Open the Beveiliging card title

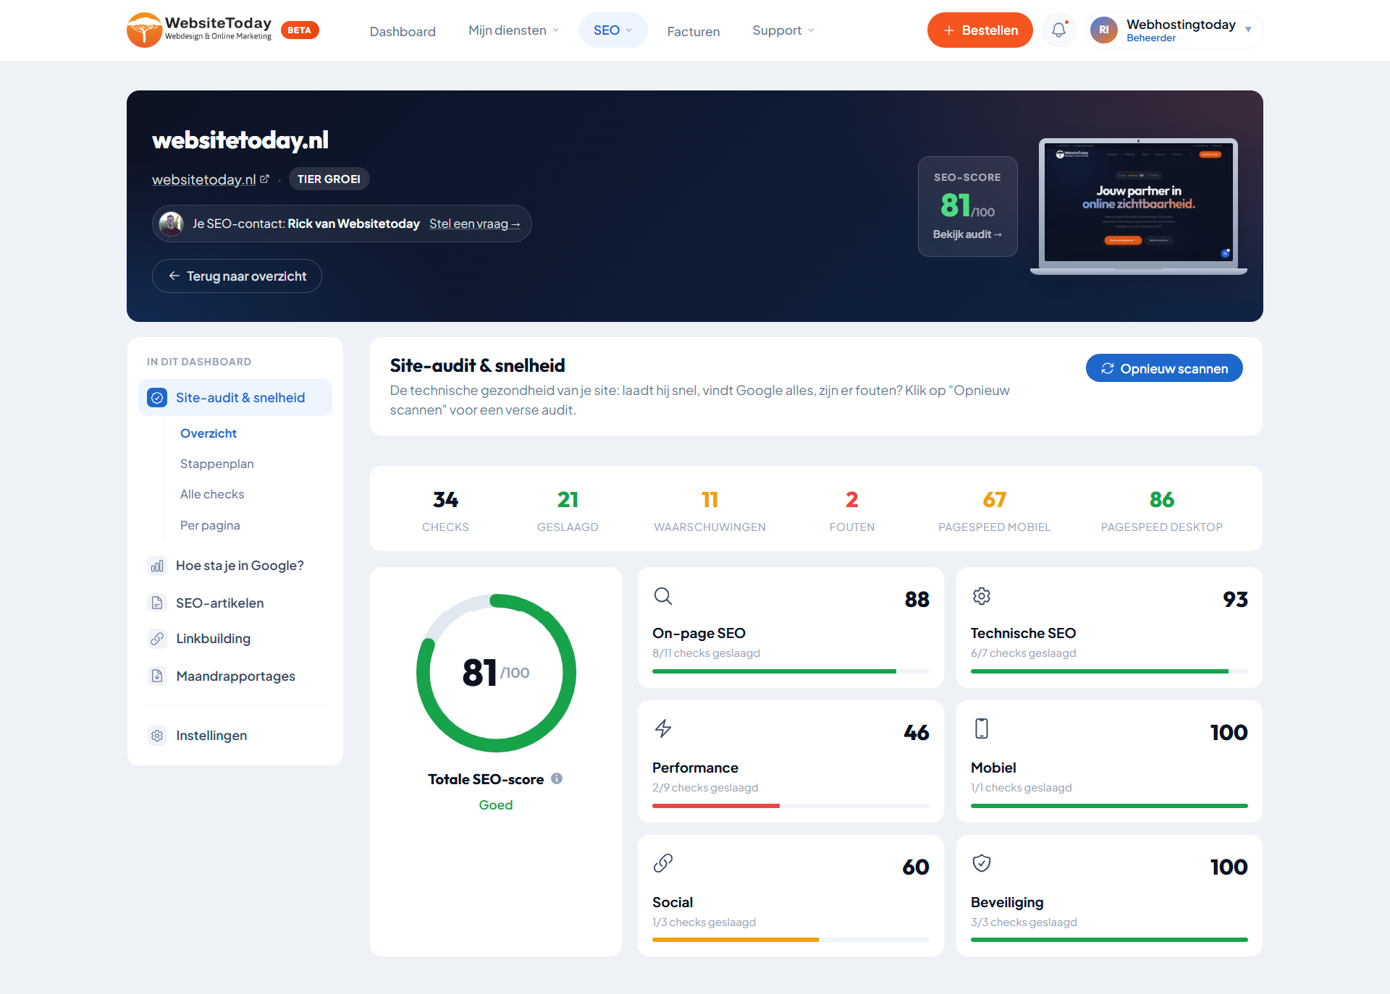click(x=1007, y=902)
